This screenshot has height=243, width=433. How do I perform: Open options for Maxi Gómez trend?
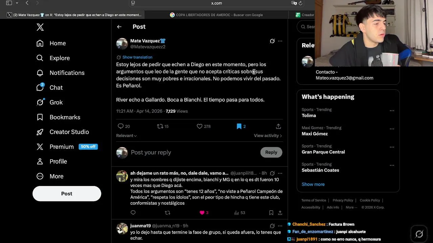click(x=392, y=129)
